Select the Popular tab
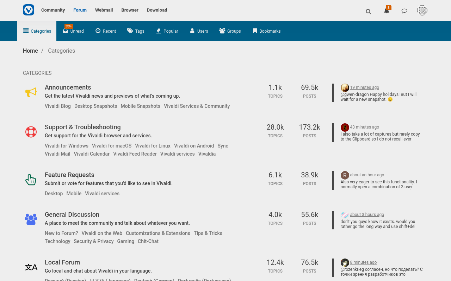The width and height of the screenshot is (451, 281). point(167,31)
